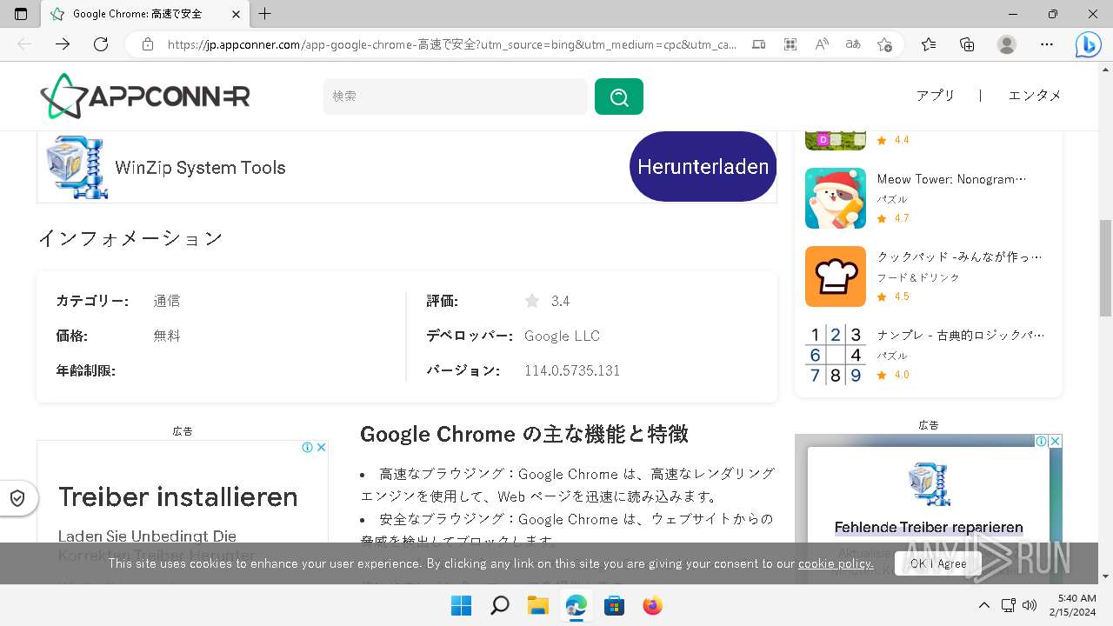Click the OK I Agree cookie button

938,563
